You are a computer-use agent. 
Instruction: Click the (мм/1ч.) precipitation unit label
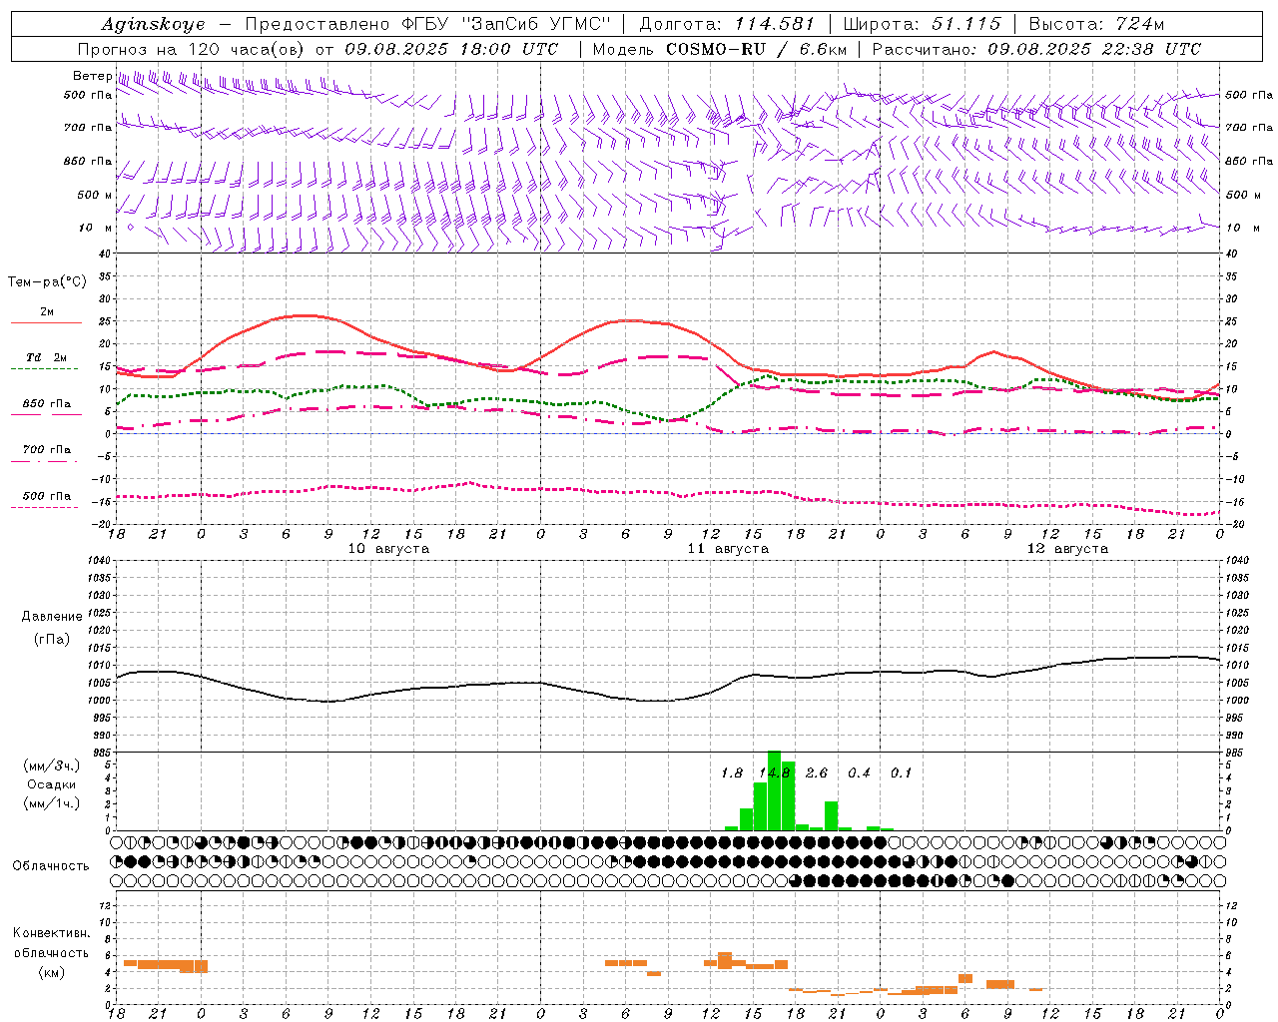click(x=52, y=803)
